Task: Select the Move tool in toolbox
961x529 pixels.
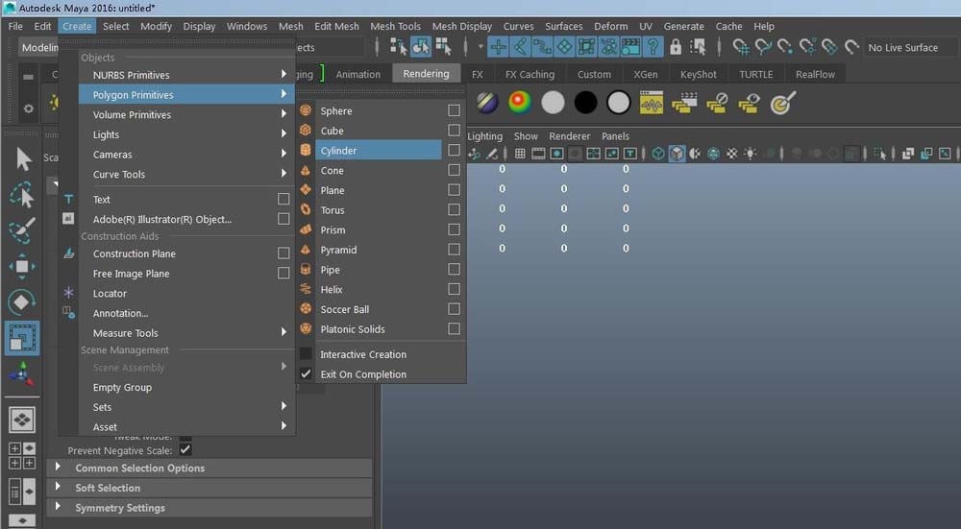Action: (22, 267)
